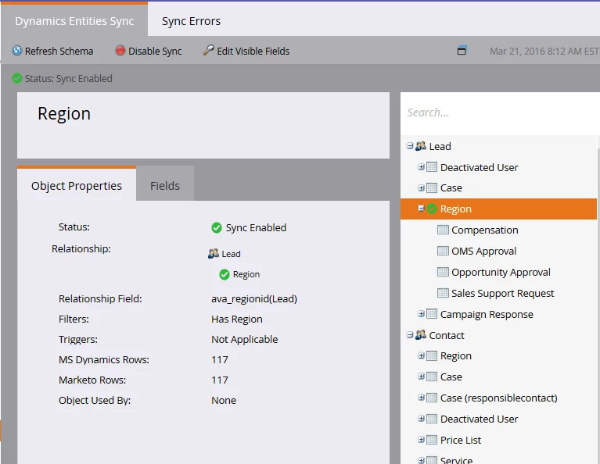Open the Dynamics Entities Sync tab
Screen dimensions: 600x464
(x=74, y=21)
